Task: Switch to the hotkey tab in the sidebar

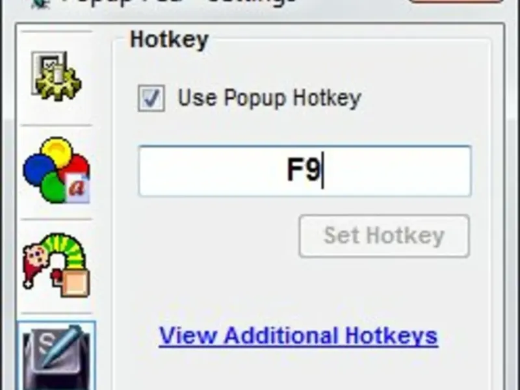Action: coord(57,356)
